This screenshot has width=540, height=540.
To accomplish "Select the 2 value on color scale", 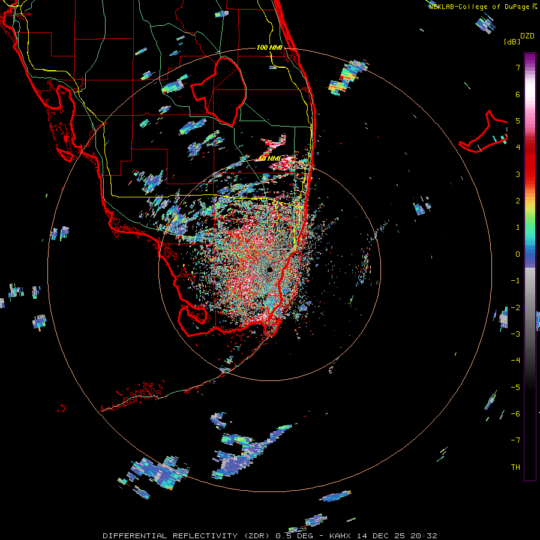I will pyautogui.click(x=518, y=201).
